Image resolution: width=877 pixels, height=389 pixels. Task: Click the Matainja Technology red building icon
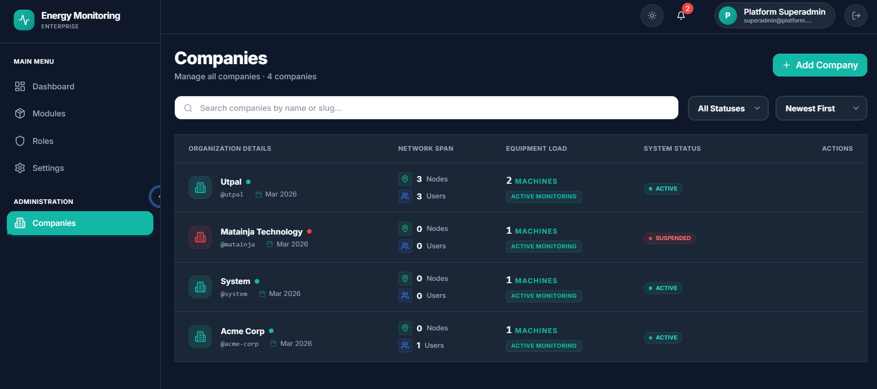click(x=200, y=237)
